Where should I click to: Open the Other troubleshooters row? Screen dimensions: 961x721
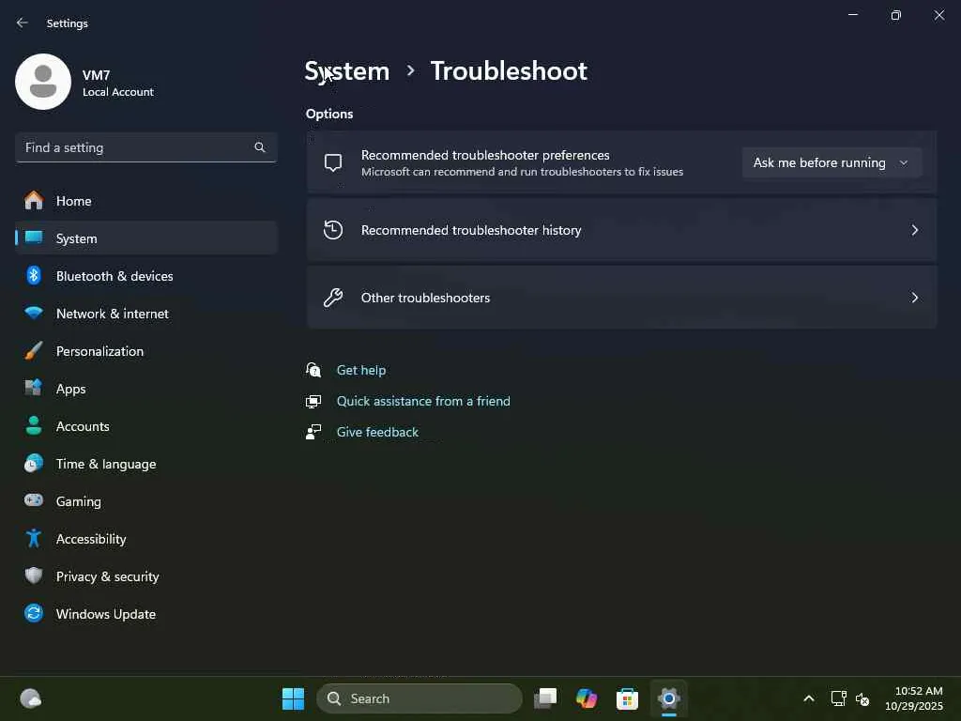[621, 298]
